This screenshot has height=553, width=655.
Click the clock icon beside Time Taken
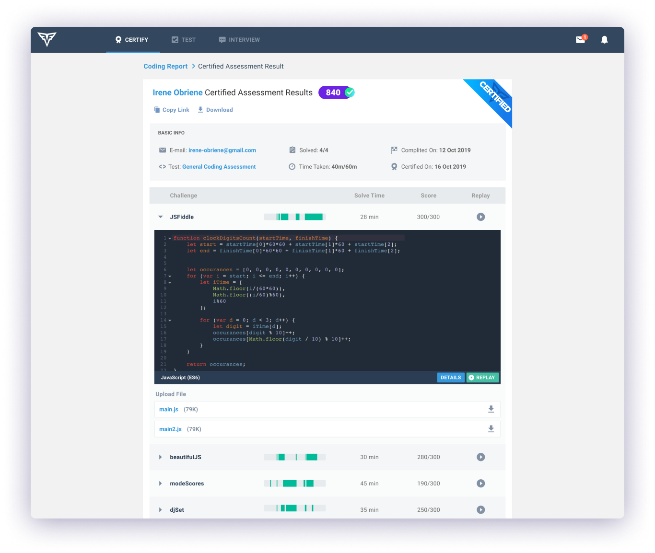pyautogui.click(x=292, y=167)
